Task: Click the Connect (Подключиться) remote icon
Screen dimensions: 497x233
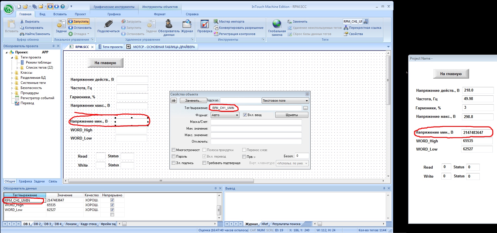Action: (108, 25)
